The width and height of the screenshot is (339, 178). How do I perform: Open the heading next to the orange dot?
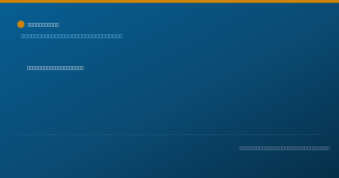[x=43, y=25]
